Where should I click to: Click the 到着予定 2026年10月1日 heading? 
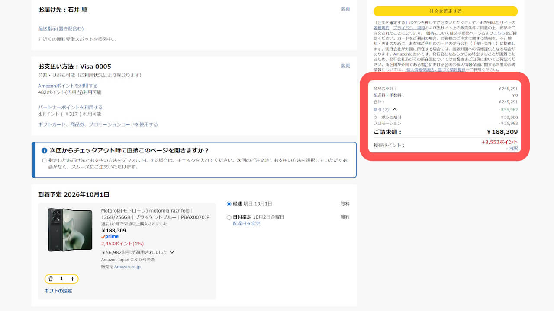coord(74,195)
